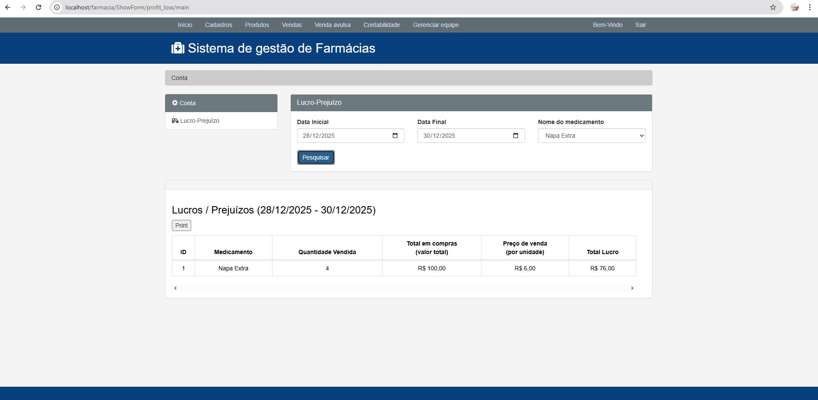
Task: Click the bookmark star in the browser toolbar
Action: (x=773, y=7)
